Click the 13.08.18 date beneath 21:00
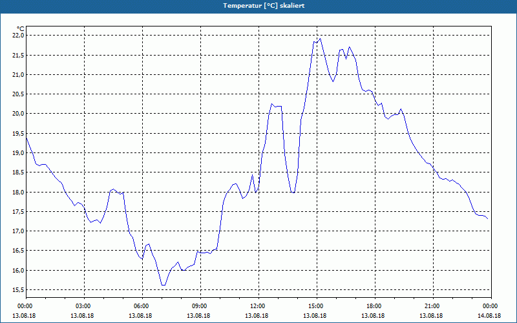The width and height of the screenshot is (517, 323). 431,316
